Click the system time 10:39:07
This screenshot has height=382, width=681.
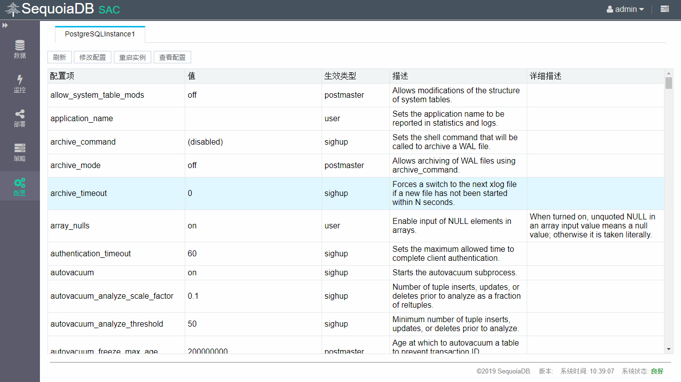tap(601, 371)
